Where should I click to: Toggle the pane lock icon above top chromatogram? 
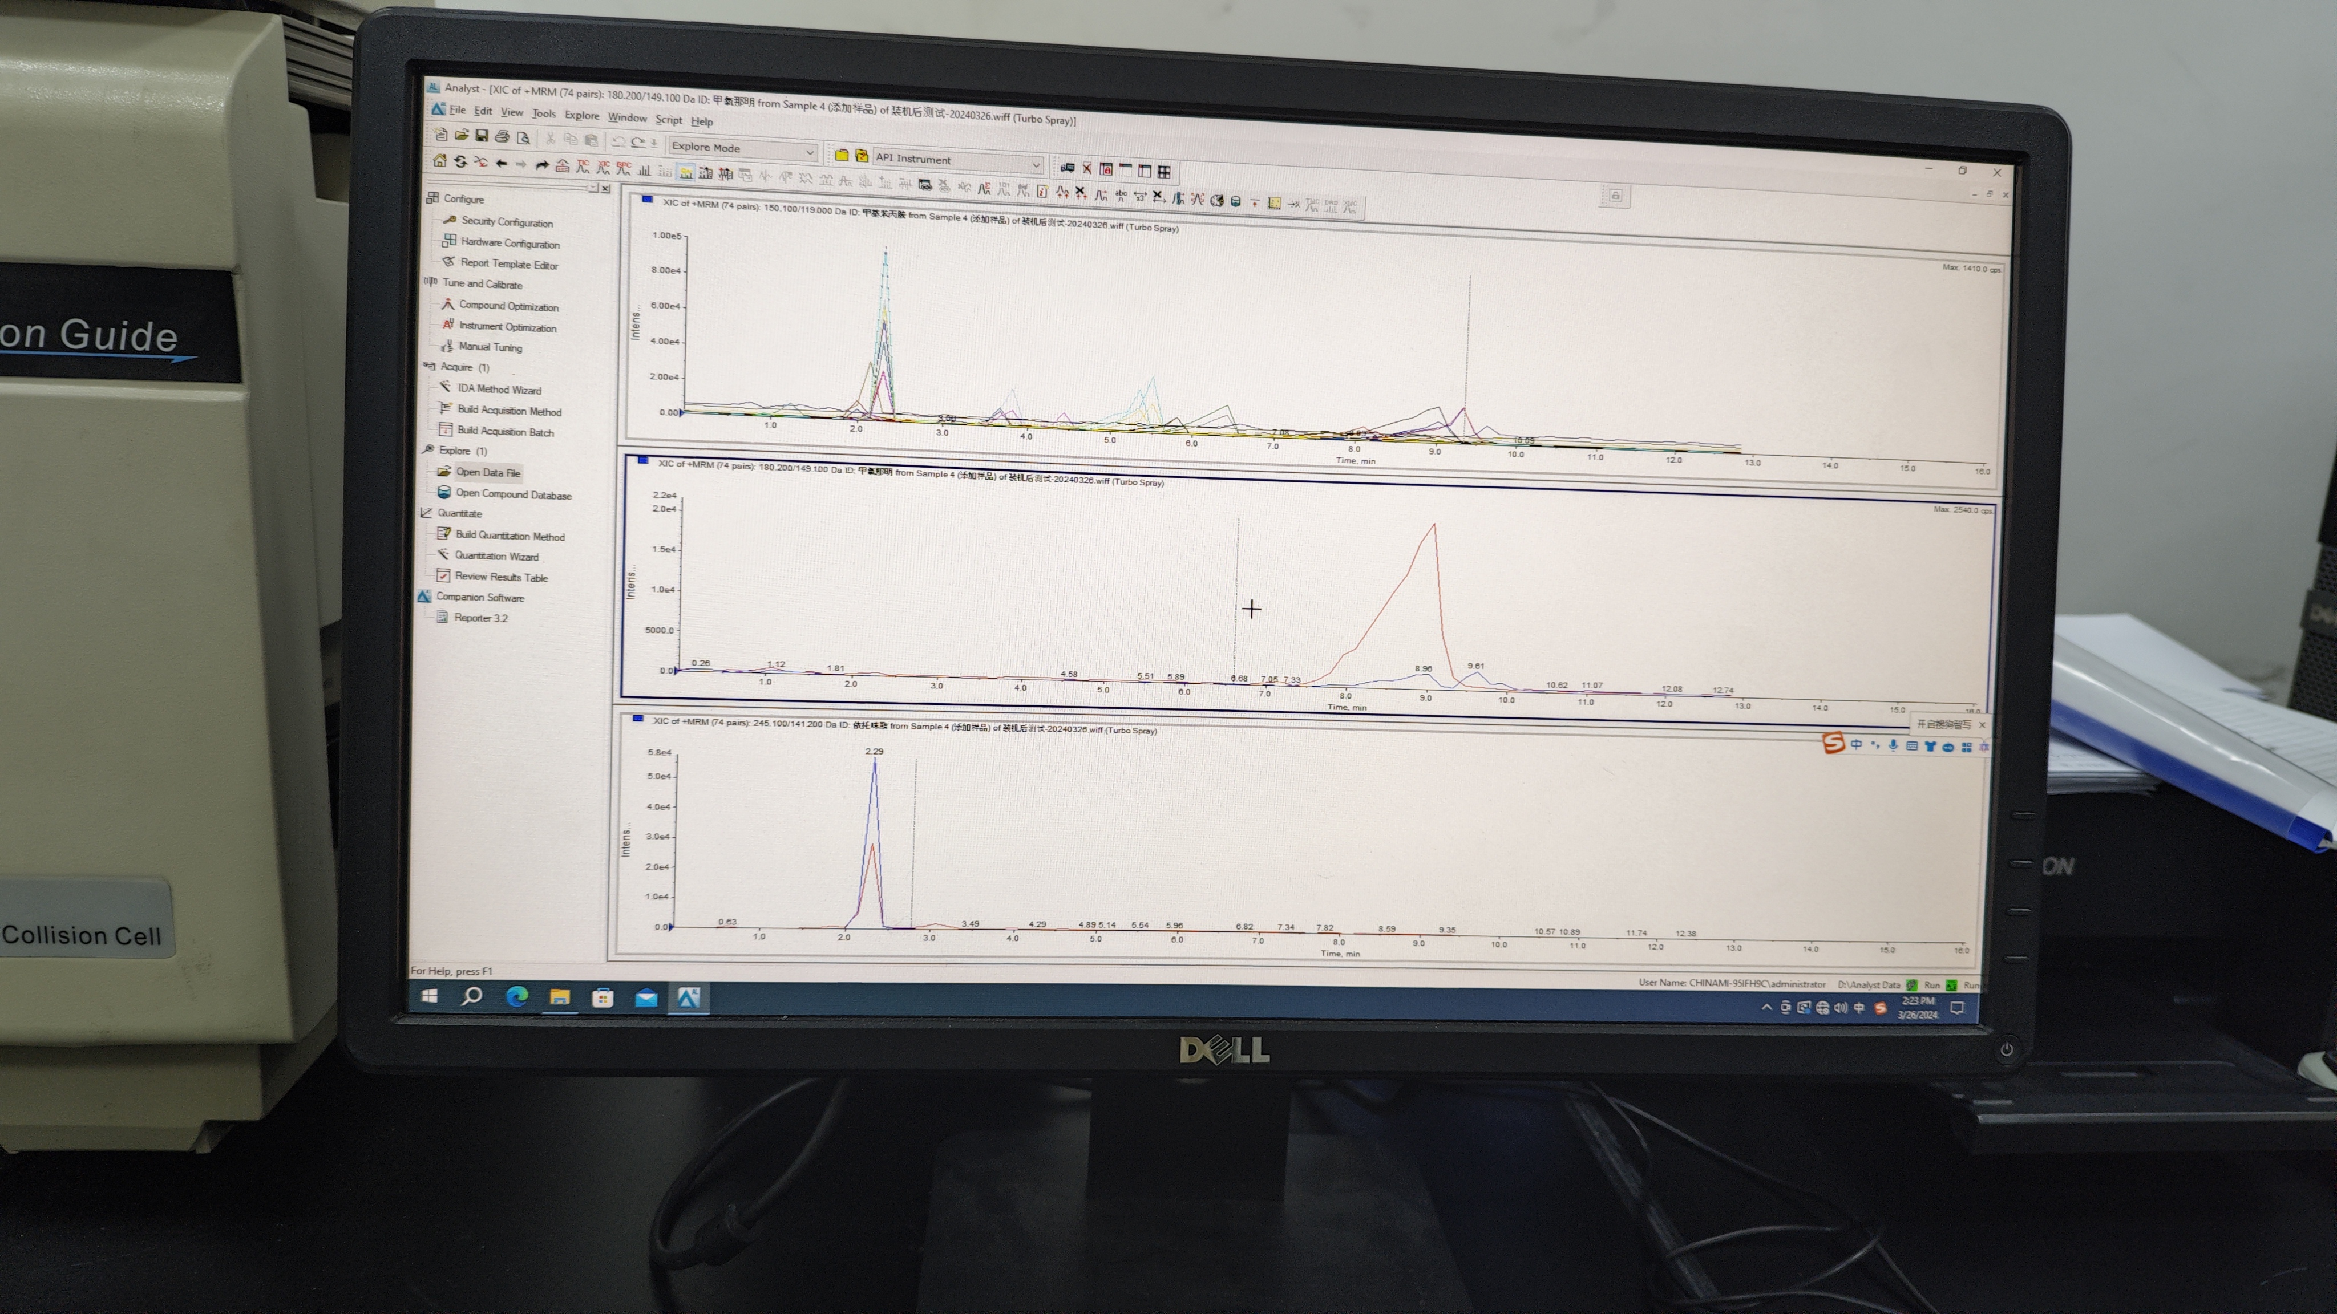1615,196
